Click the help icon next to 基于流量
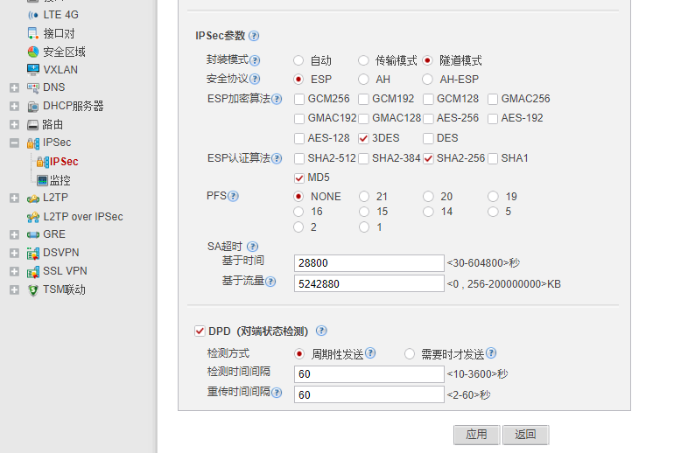The image size is (674, 453). pos(270,282)
